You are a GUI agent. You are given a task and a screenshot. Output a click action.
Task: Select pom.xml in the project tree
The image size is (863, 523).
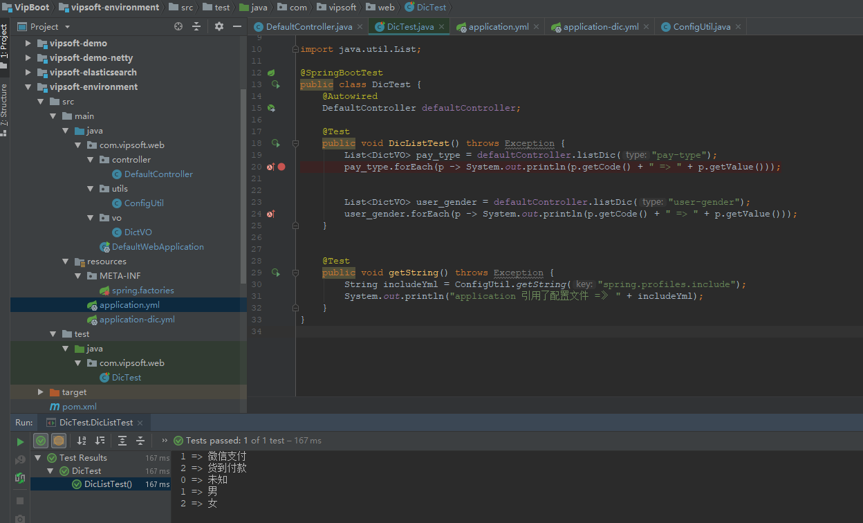click(x=79, y=407)
